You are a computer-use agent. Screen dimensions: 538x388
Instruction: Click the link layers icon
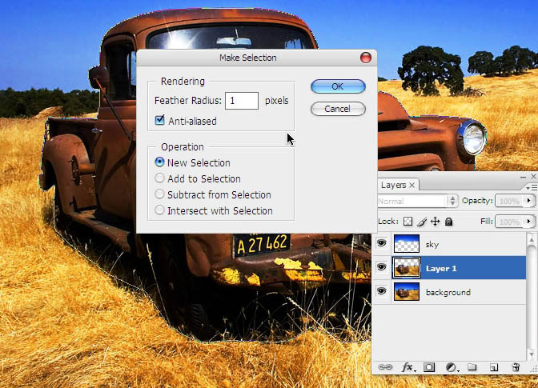tap(385, 367)
